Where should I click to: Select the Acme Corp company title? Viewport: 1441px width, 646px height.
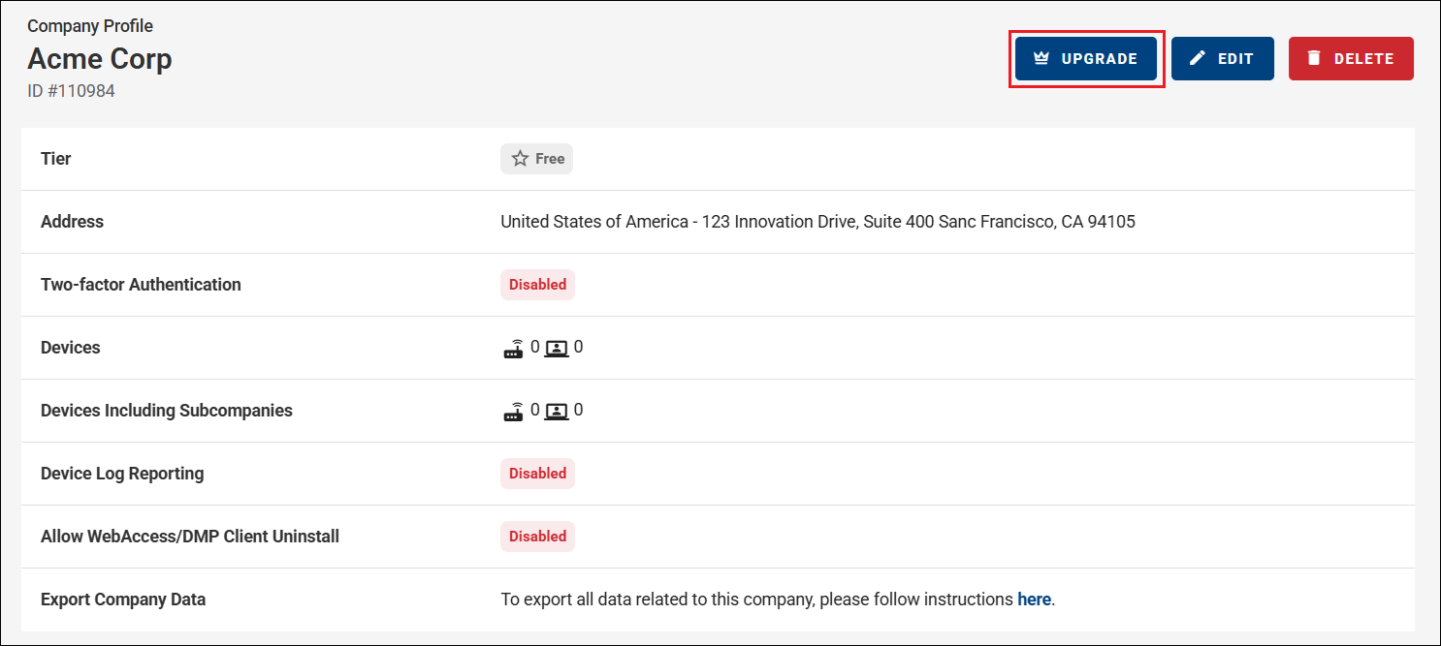[x=100, y=59]
